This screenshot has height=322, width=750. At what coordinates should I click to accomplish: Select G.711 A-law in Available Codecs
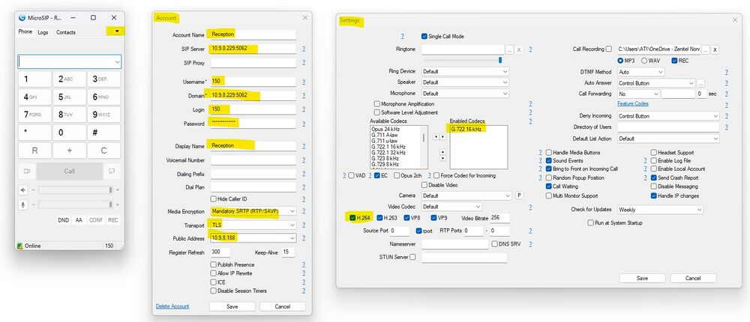[x=386, y=136]
